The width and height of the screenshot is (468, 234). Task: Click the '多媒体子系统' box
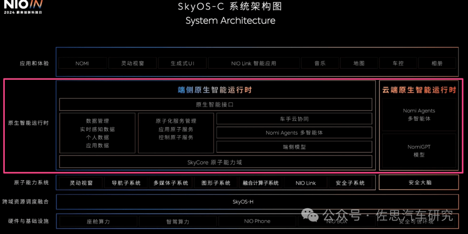171,183
